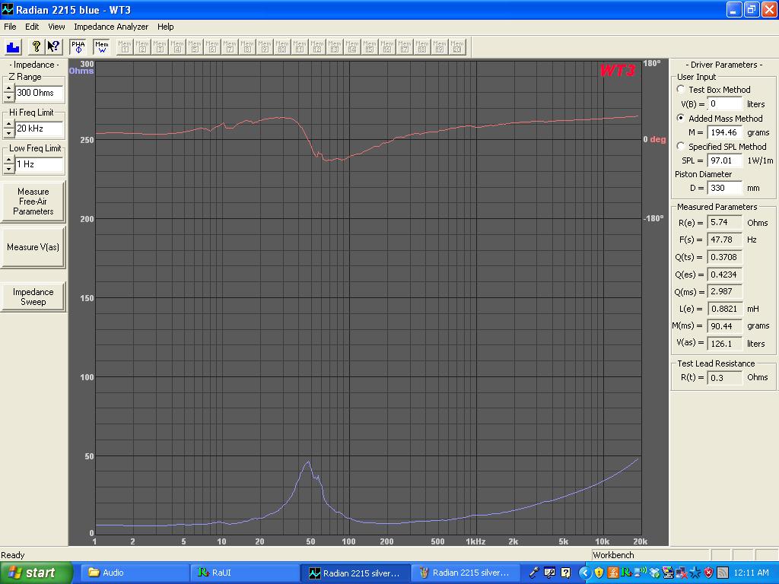Click the yellow security shield tray icon

pyautogui.click(x=599, y=573)
